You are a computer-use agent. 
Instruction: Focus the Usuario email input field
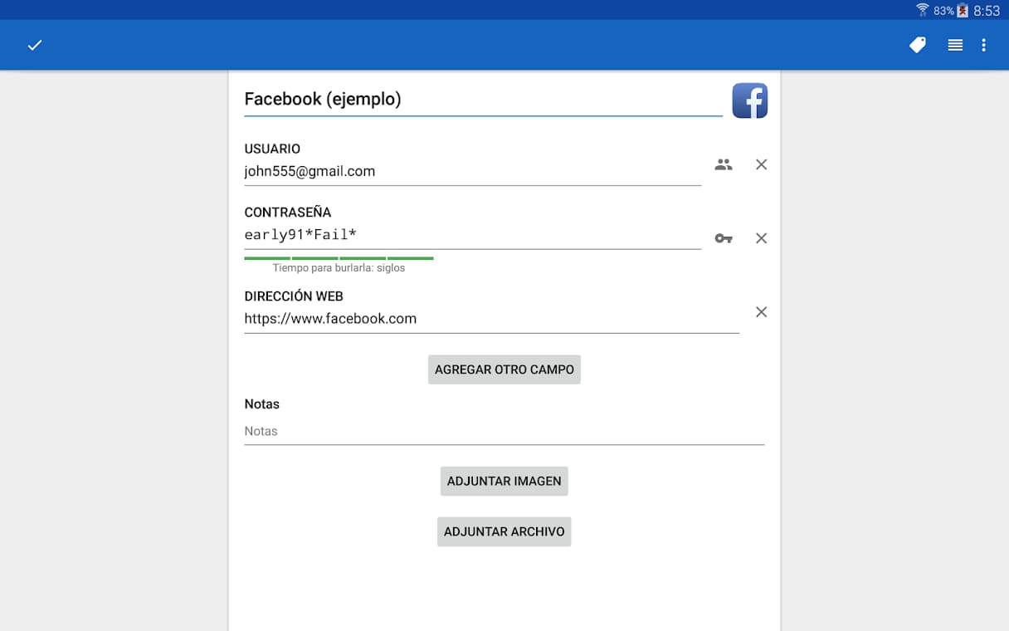pos(471,172)
